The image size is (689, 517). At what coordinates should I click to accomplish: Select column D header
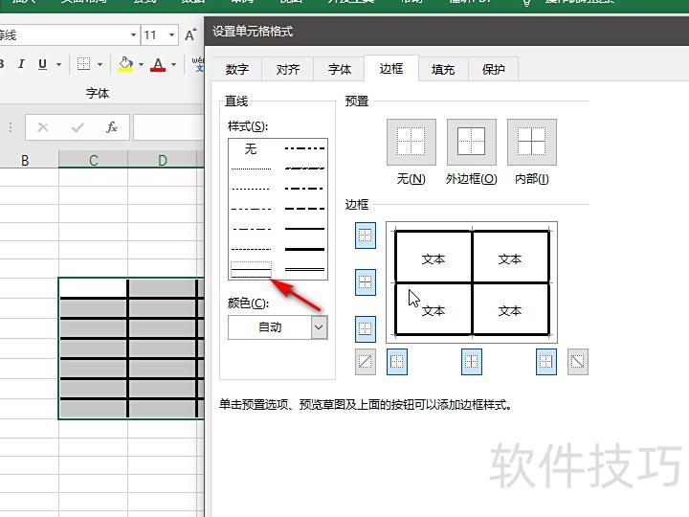point(163,160)
